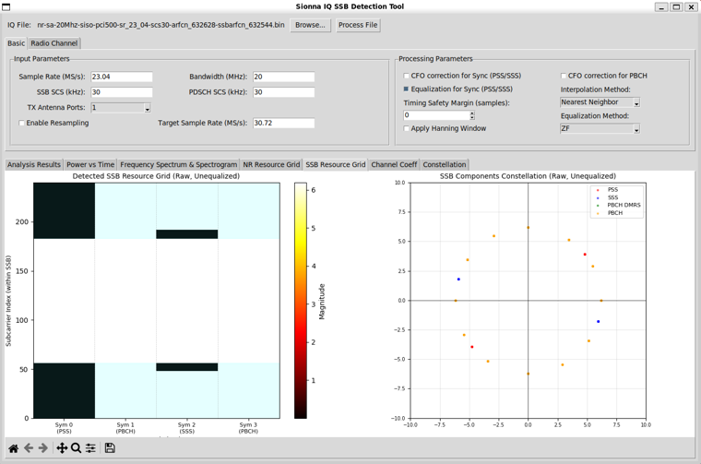701x464 pixels.
Task: Select the Zoom magnifier tool
Action: (x=76, y=448)
